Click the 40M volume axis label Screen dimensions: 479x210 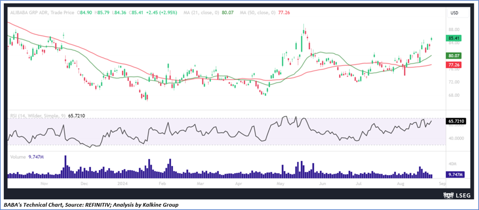click(x=452, y=164)
